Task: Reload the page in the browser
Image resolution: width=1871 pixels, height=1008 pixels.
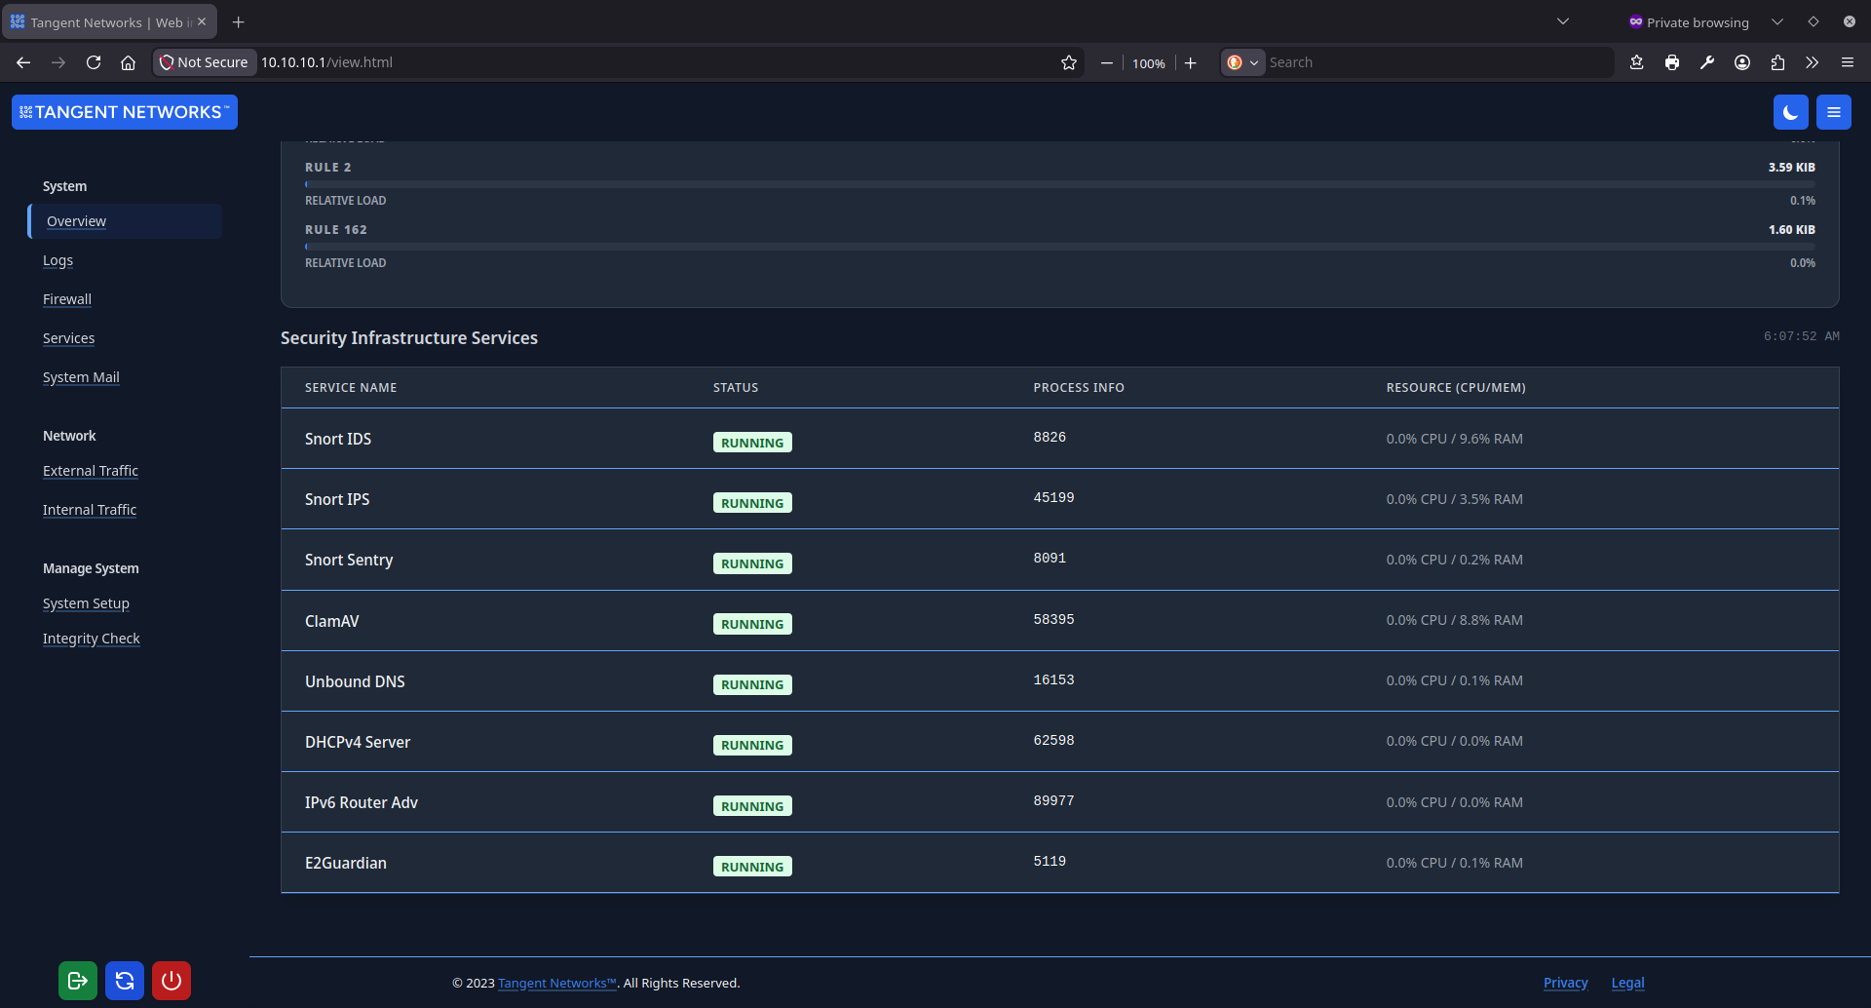Action: 94,62
